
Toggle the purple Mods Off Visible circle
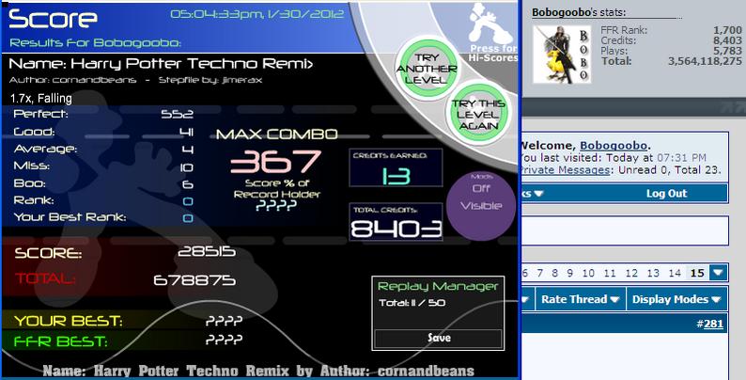click(x=480, y=205)
